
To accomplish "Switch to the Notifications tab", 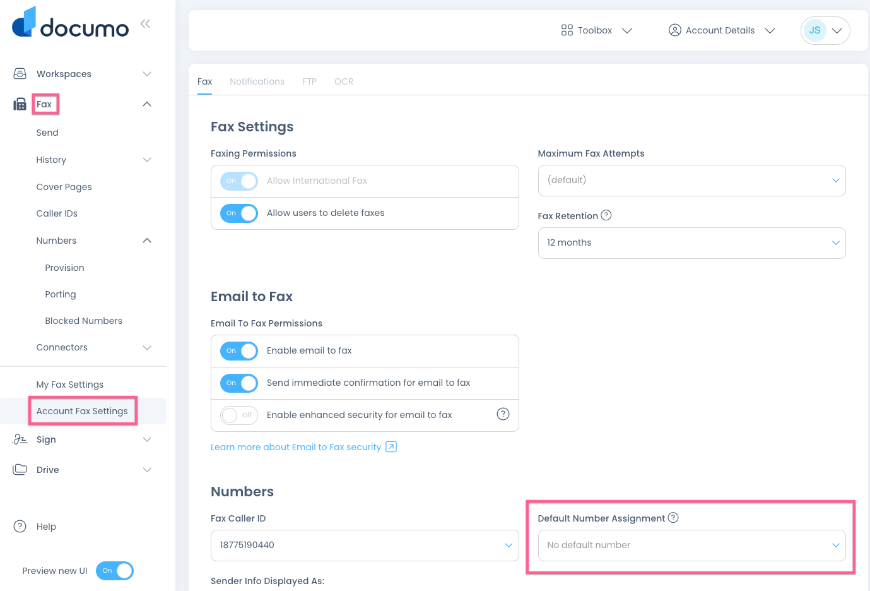I will click(257, 81).
